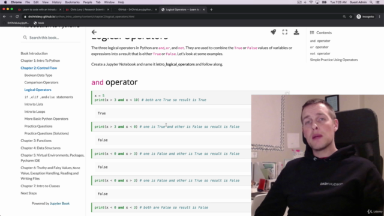Open Book Introduction in sidebar
This screenshot has height=216, width=384.
click(x=34, y=53)
